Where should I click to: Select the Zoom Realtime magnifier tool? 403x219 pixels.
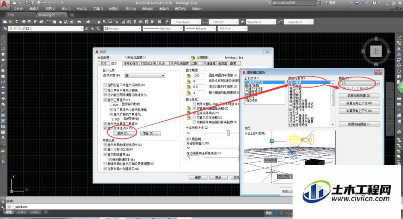click(x=104, y=22)
